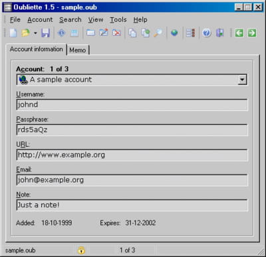Switch to the Memo tab
This screenshot has width=266, height=257.
(78, 50)
